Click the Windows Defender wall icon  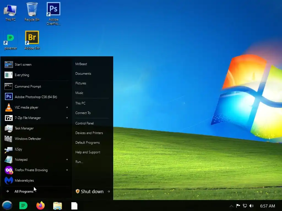pyautogui.click(x=9, y=139)
